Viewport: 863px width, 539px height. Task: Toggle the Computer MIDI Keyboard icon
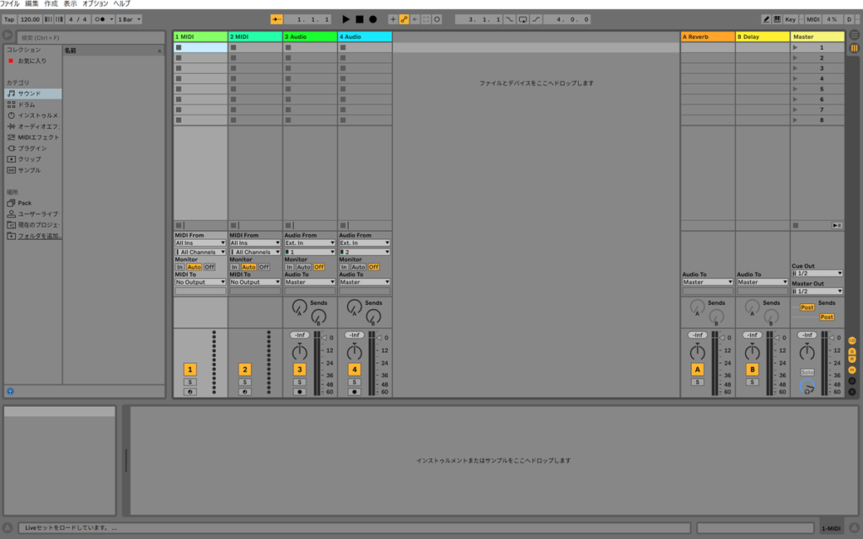tap(776, 19)
